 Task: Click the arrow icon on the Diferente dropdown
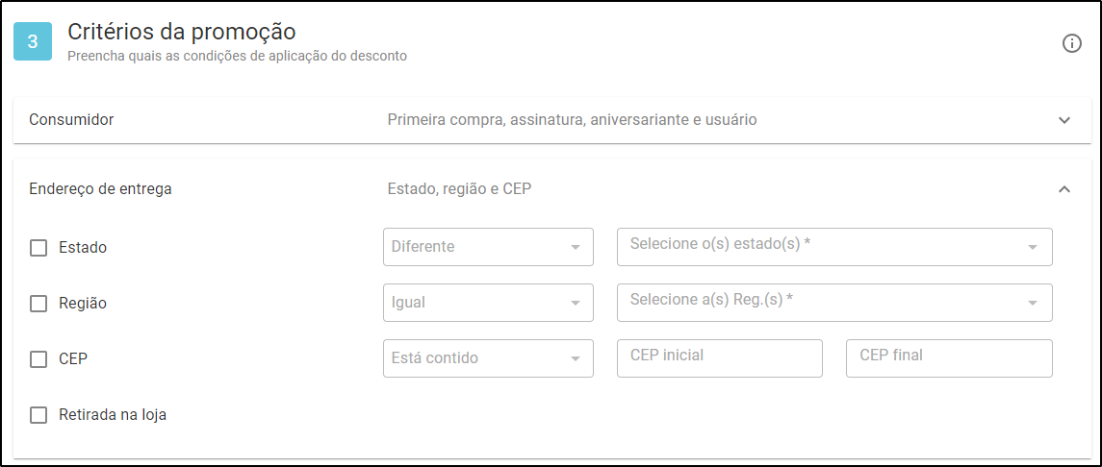pyautogui.click(x=576, y=248)
